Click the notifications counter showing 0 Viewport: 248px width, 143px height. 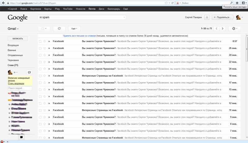207,17
